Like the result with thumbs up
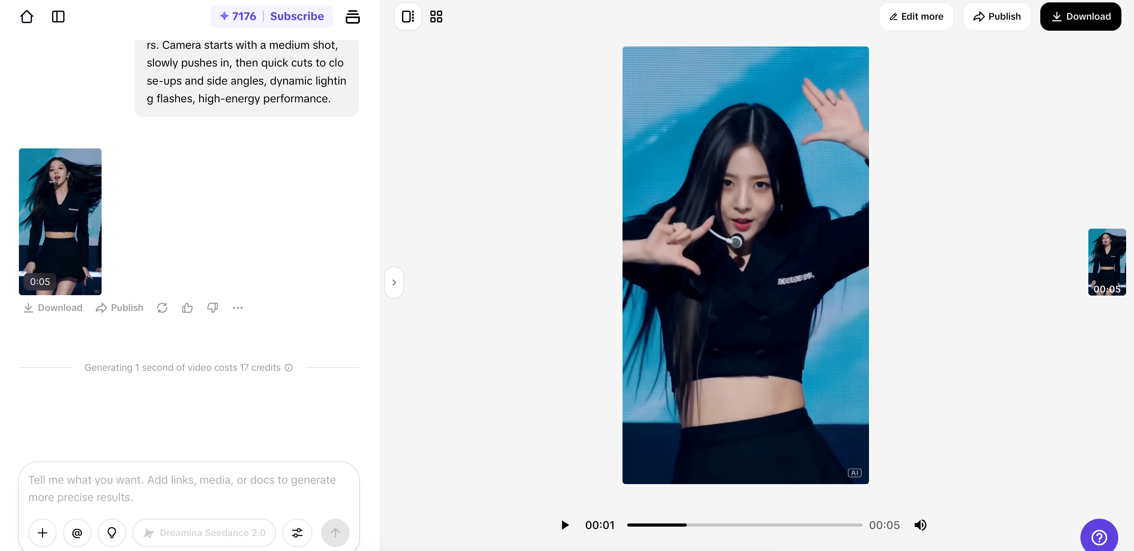Image resolution: width=1134 pixels, height=551 pixels. (187, 308)
